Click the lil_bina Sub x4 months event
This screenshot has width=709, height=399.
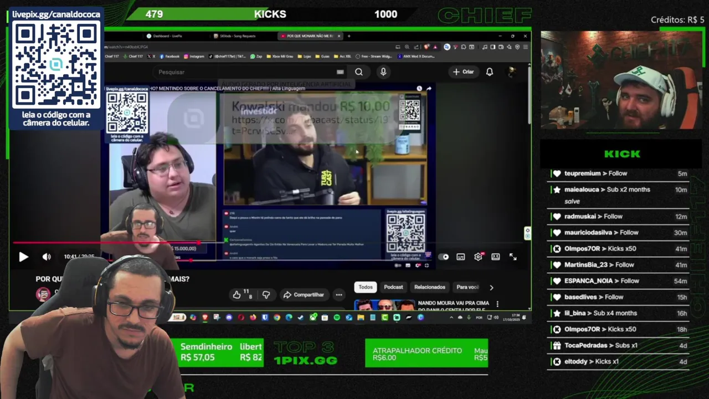point(618,313)
